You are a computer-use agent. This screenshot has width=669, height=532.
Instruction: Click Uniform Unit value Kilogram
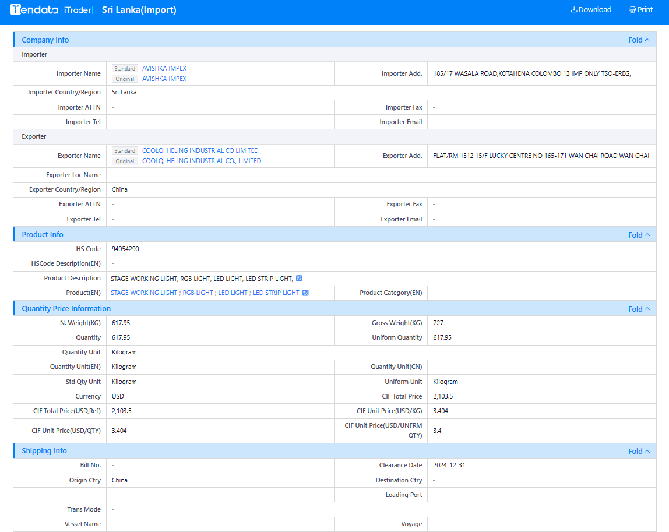445,382
